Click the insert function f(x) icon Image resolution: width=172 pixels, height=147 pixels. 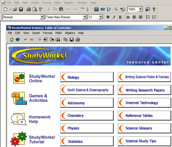coord(102,9)
